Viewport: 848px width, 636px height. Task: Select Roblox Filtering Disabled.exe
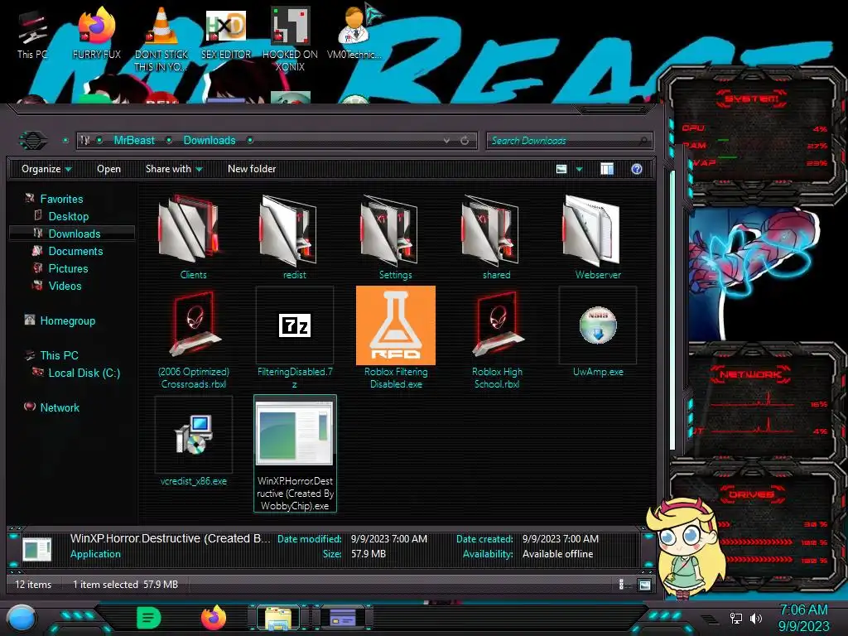[395, 338]
